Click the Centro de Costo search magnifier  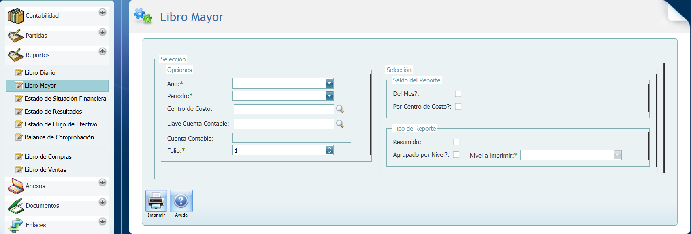click(340, 109)
